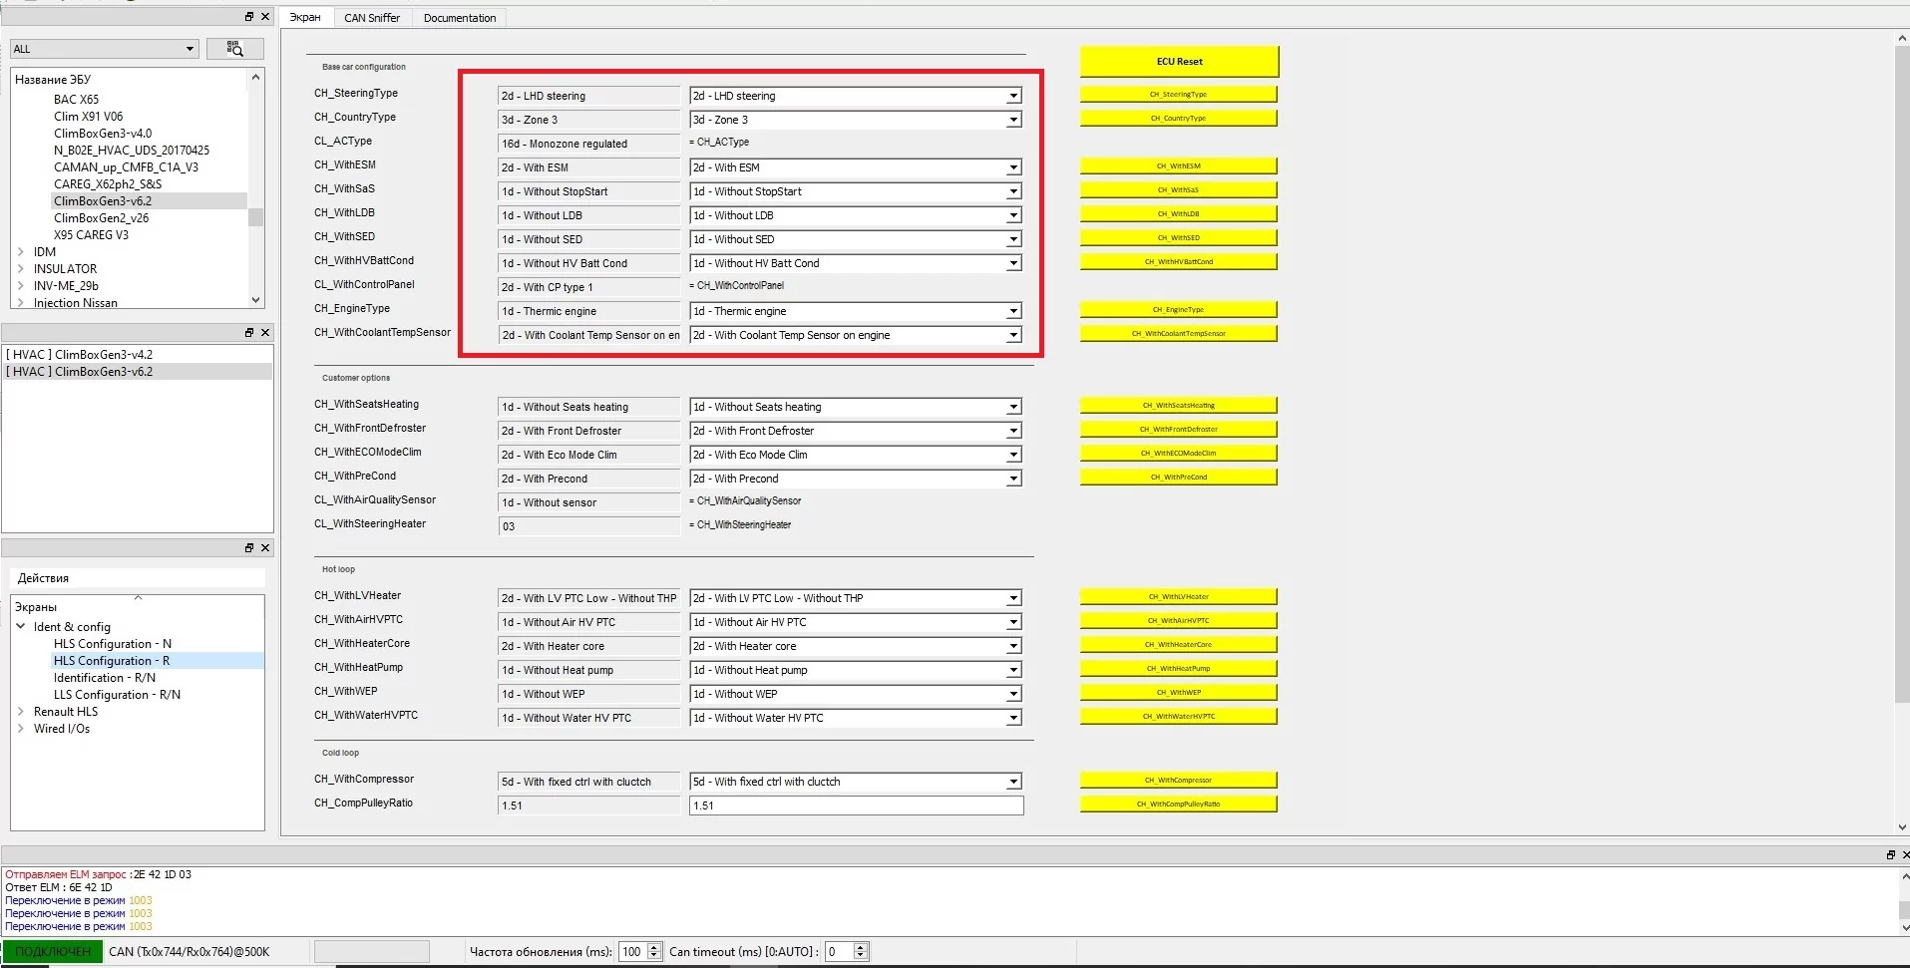The image size is (1910, 968).
Task: Click the CH_CompPulleyRatio editable input field
Action: [x=856, y=806]
